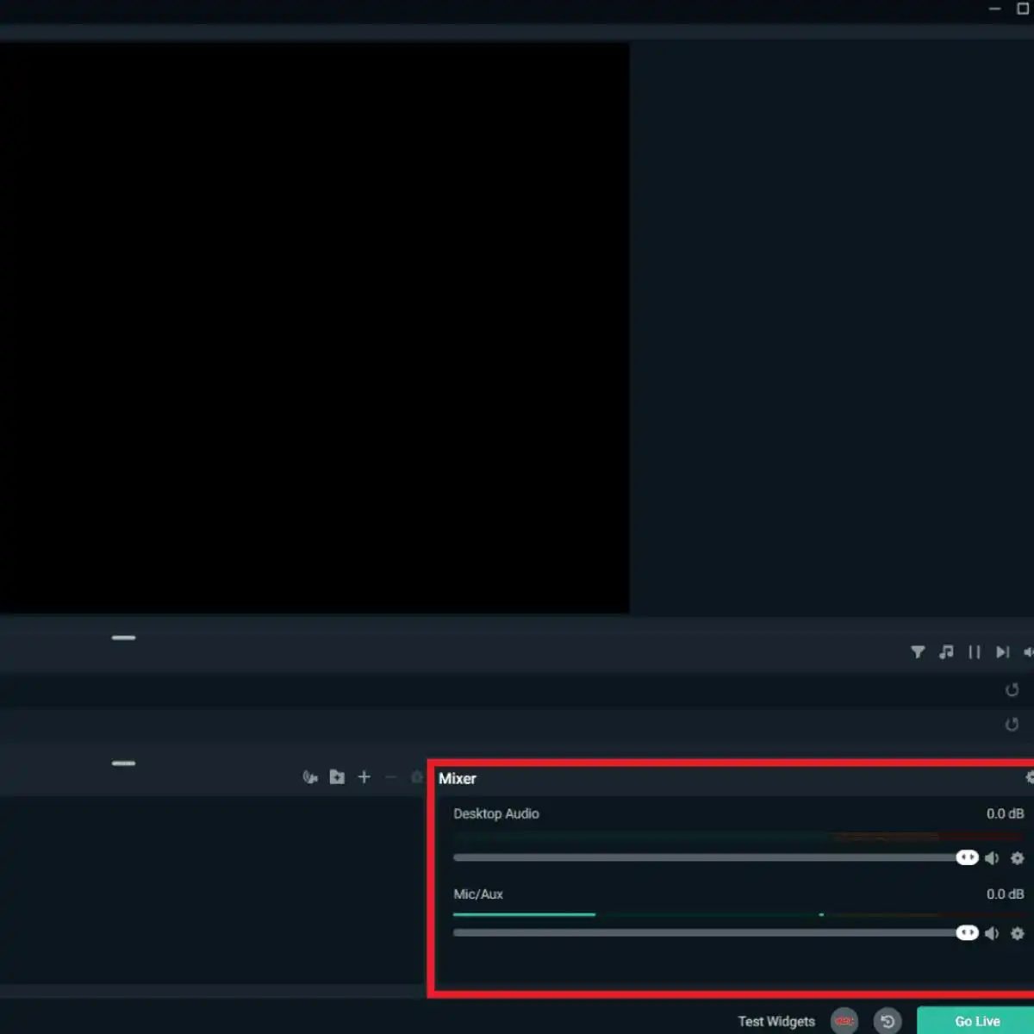The height and width of the screenshot is (1034, 1034).
Task: Click the pause bars icon
Action: coord(975,652)
